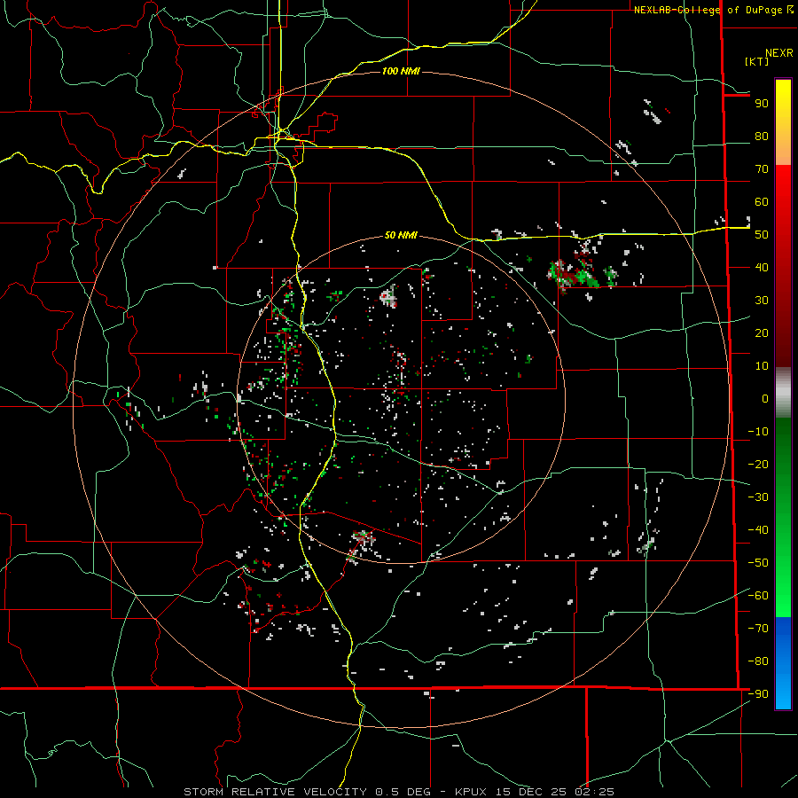This screenshot has width=798, height=798.
Task: Click the positive "20" scale value
Action: pyautogui.click(x=762, y=333)
